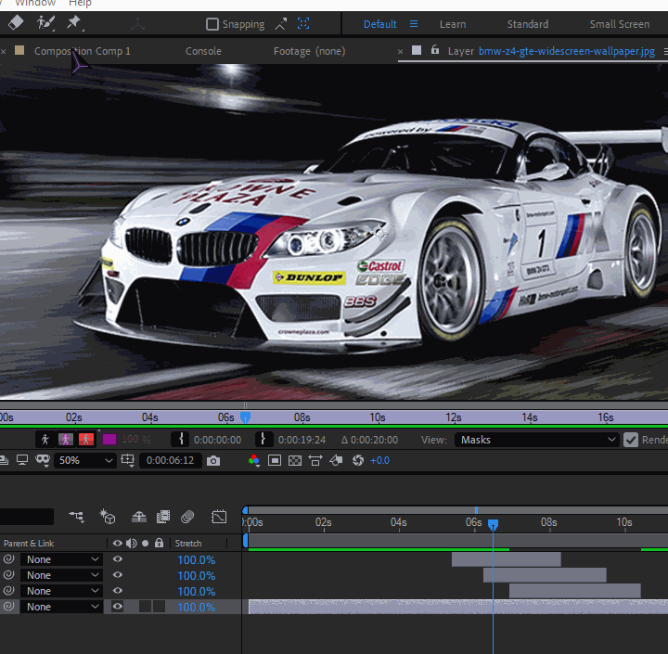Open the Footage (none) tab
The width and height of the screenshot is (668, 654).
tap(309, 51)
